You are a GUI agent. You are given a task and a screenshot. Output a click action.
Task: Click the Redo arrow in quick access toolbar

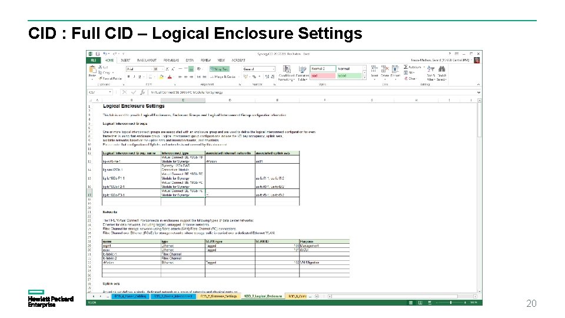115,54
